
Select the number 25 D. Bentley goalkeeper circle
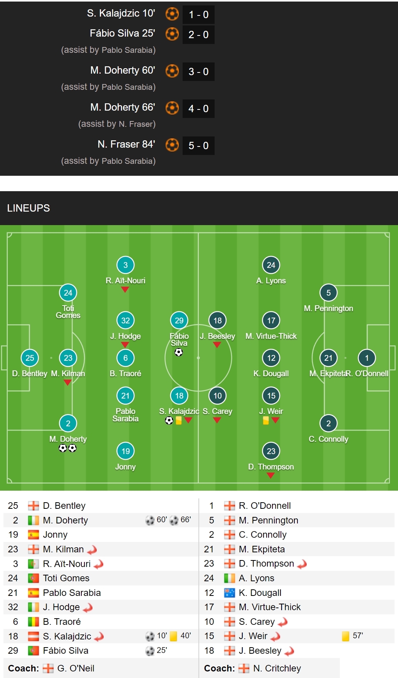pyautogui.click(x=30, y=358)
